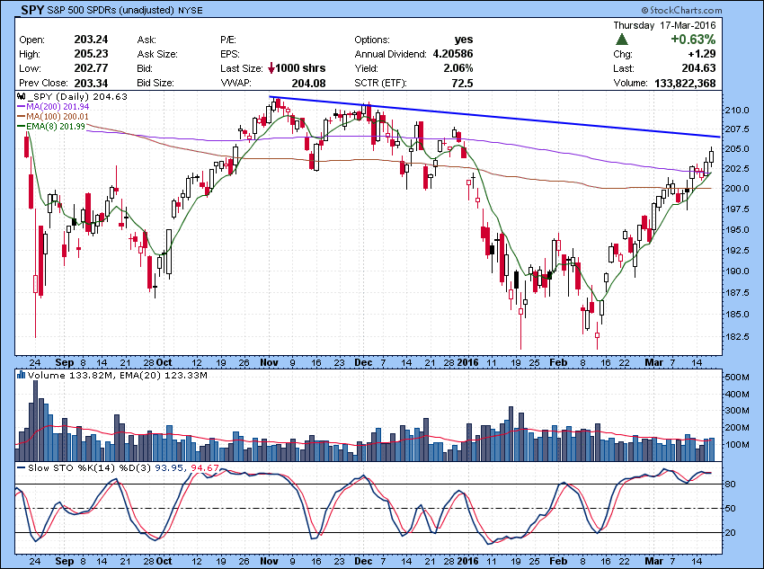Click the 100M volume axis label
Viewport: 764px width, 569px height.
click(737, 445)
